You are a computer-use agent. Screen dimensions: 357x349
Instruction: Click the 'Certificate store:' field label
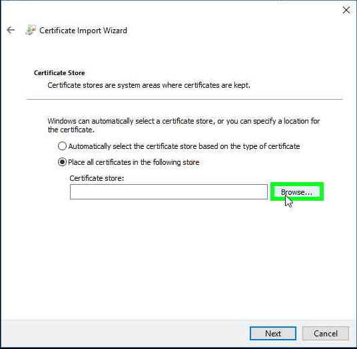[x=97, y=178]
